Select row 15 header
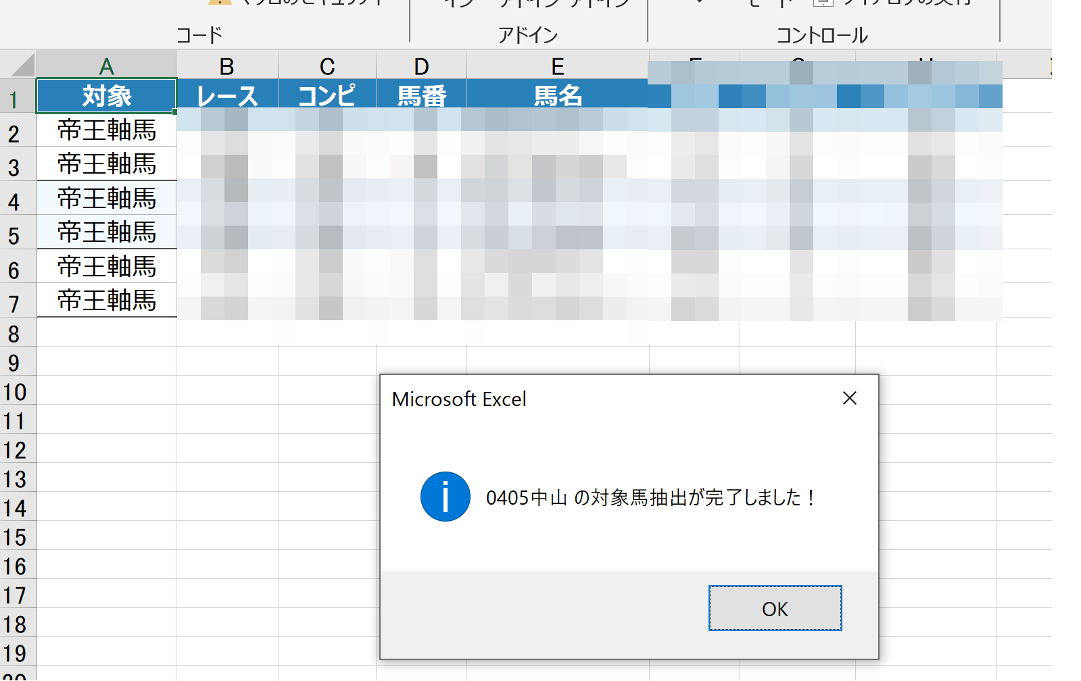1081x681 pixels. click(x=14, y=537)
